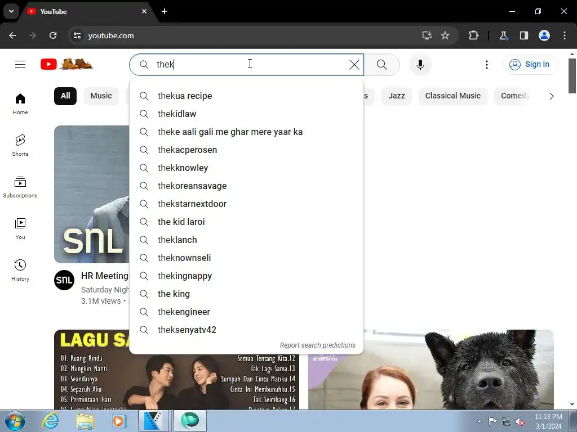Launch Internet Explorer from taskbar
Screen dimensions: 577x432
pyautogui.click(x=50, y=421)
